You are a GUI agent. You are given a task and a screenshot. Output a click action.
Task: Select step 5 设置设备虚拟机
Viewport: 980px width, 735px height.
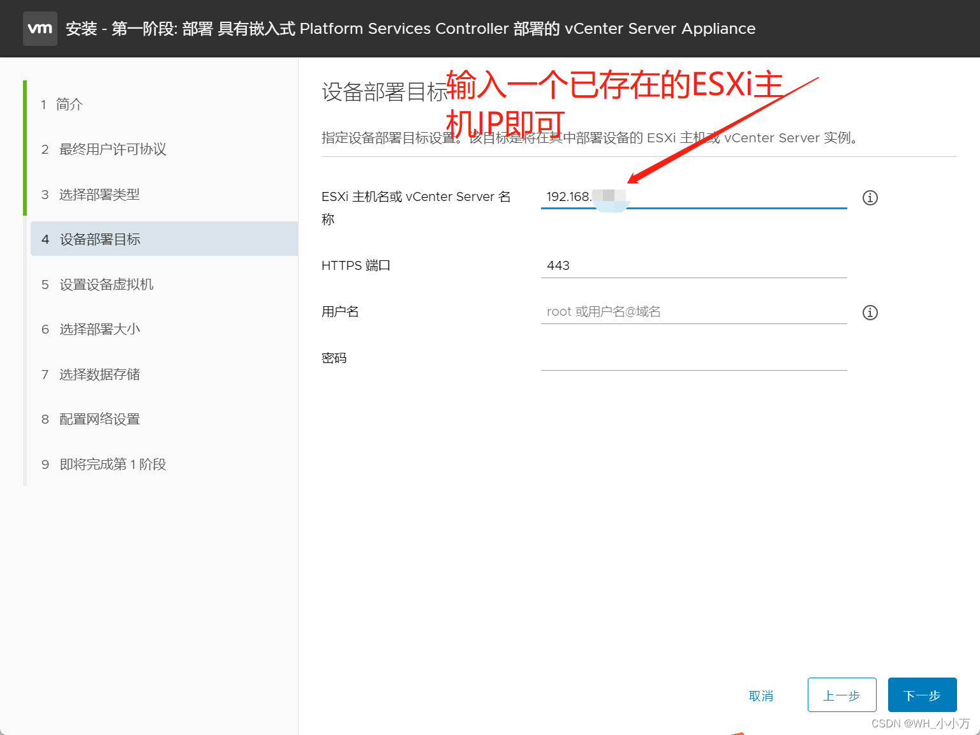(97, 285)
